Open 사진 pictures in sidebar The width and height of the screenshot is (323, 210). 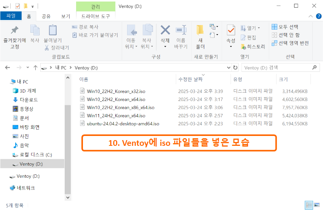(21, 136)
